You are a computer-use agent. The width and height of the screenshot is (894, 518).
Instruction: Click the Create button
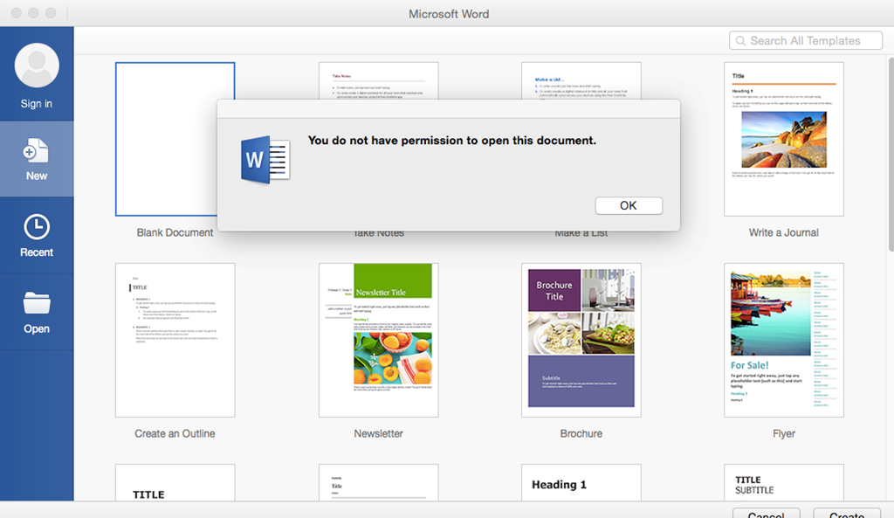click(x=846, y=514)
